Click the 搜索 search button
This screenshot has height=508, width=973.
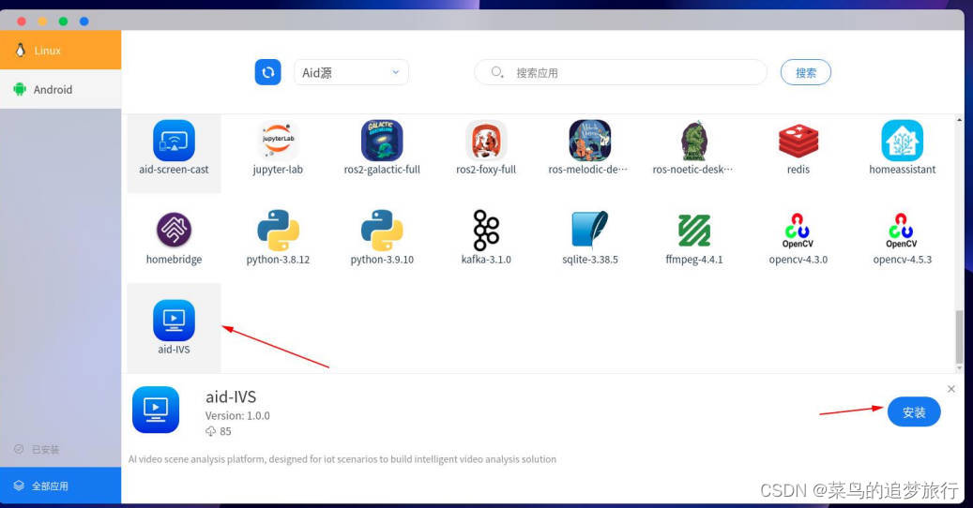(x=805, y=72)
